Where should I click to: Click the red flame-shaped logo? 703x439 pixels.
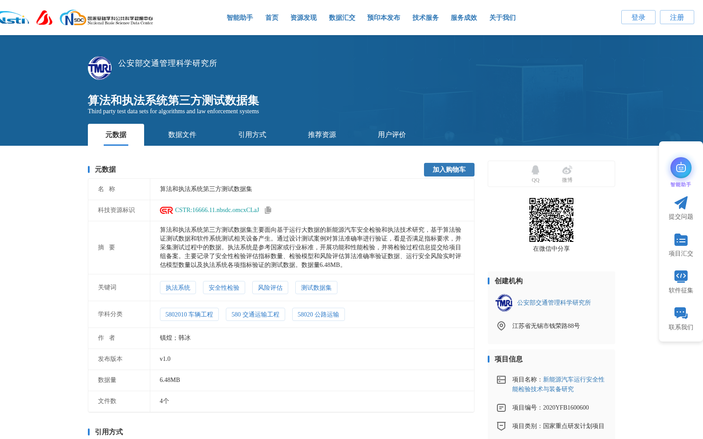44,18
